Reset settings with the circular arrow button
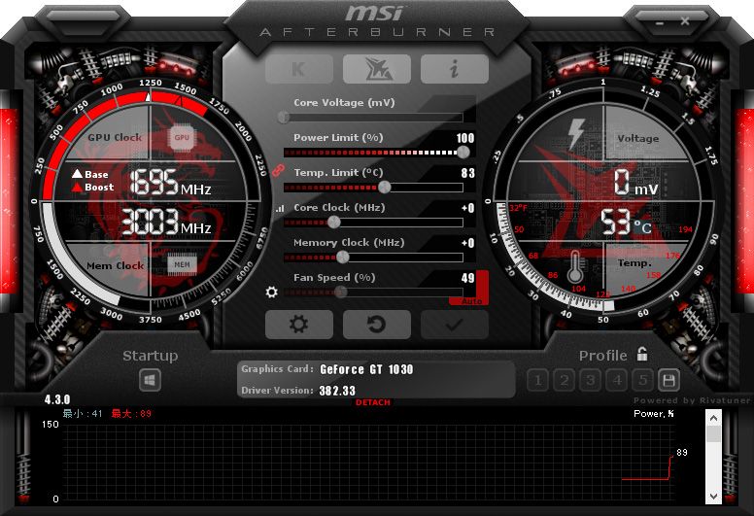 377,325
